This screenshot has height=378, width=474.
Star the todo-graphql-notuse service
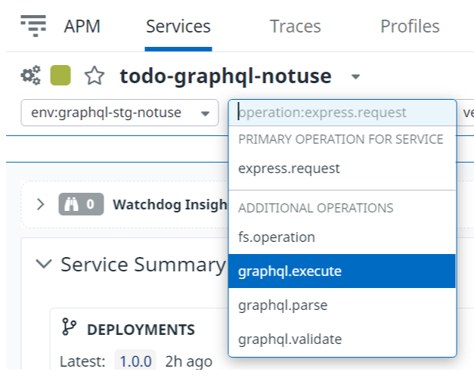pos(94,76)
